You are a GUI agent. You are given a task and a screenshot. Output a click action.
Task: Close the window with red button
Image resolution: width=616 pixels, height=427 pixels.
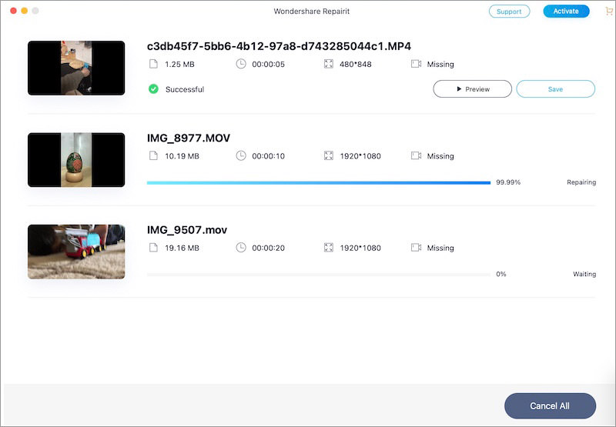click(13, 11)
